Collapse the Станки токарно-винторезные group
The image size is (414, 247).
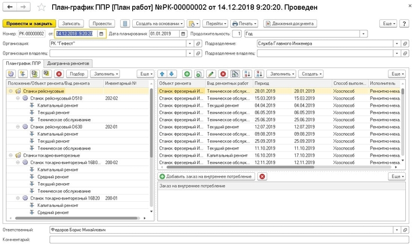click(x=11, y=155)
